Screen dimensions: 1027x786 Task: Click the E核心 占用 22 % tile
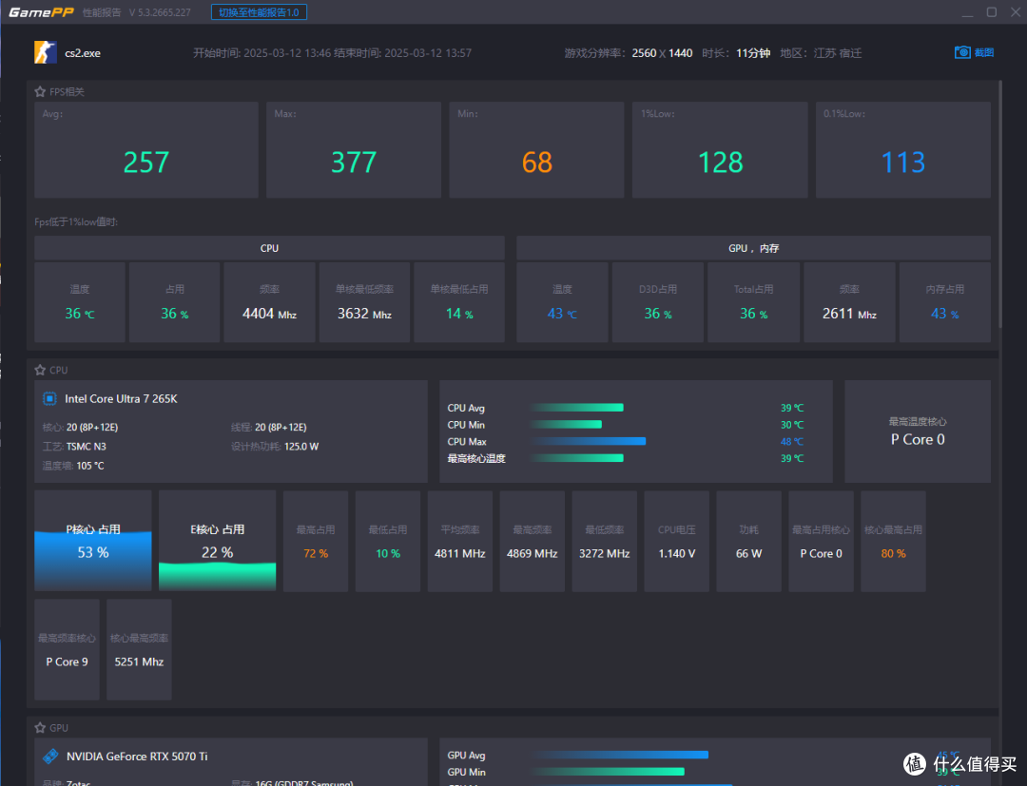click(x=218, y=541)
